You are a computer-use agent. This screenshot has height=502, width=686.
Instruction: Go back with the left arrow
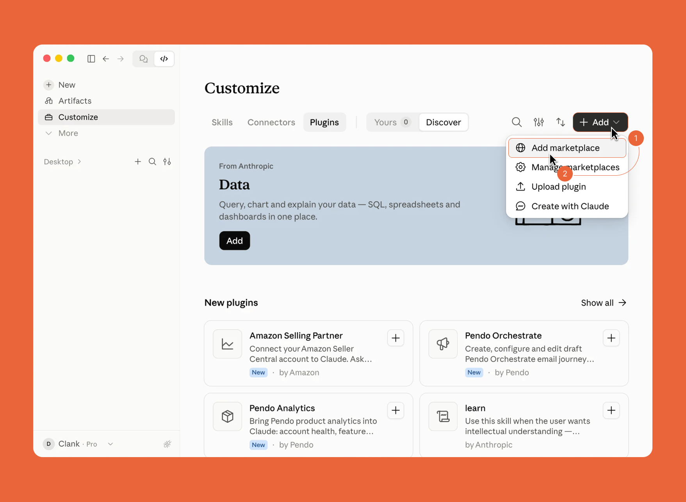(x=106, y=59)
